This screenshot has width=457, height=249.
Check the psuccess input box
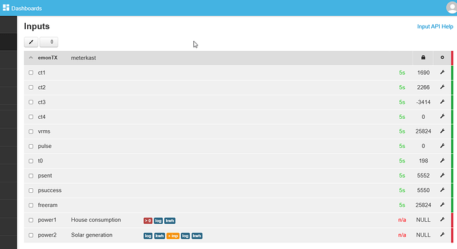pos(31,190)
